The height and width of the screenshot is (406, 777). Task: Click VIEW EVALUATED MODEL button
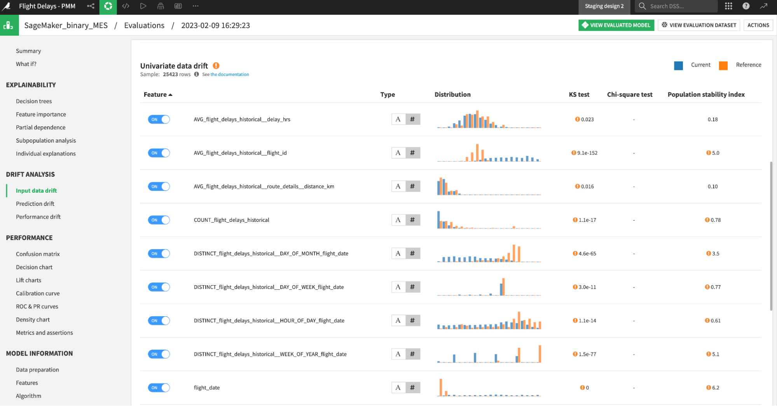616,25
